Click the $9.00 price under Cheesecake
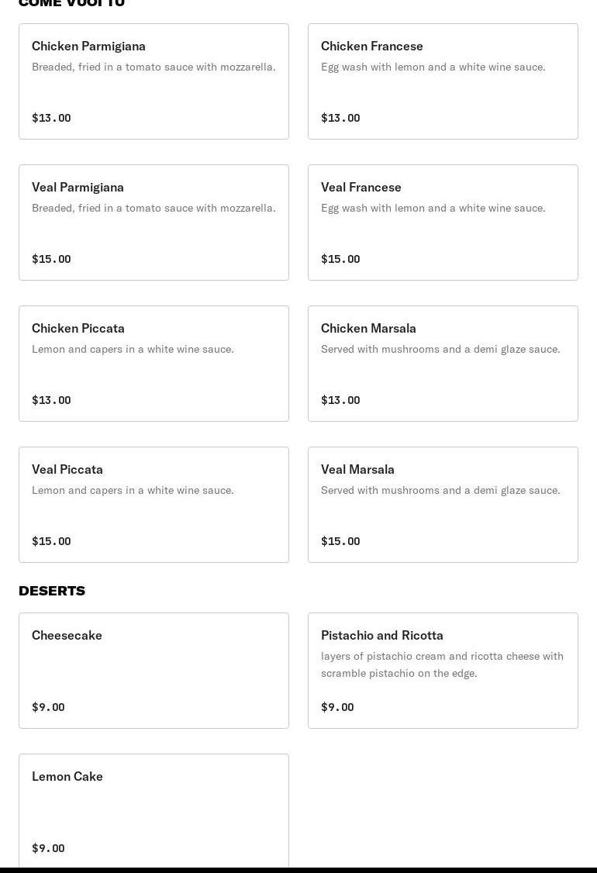597x873 pixels. click(x=48, y=707)
